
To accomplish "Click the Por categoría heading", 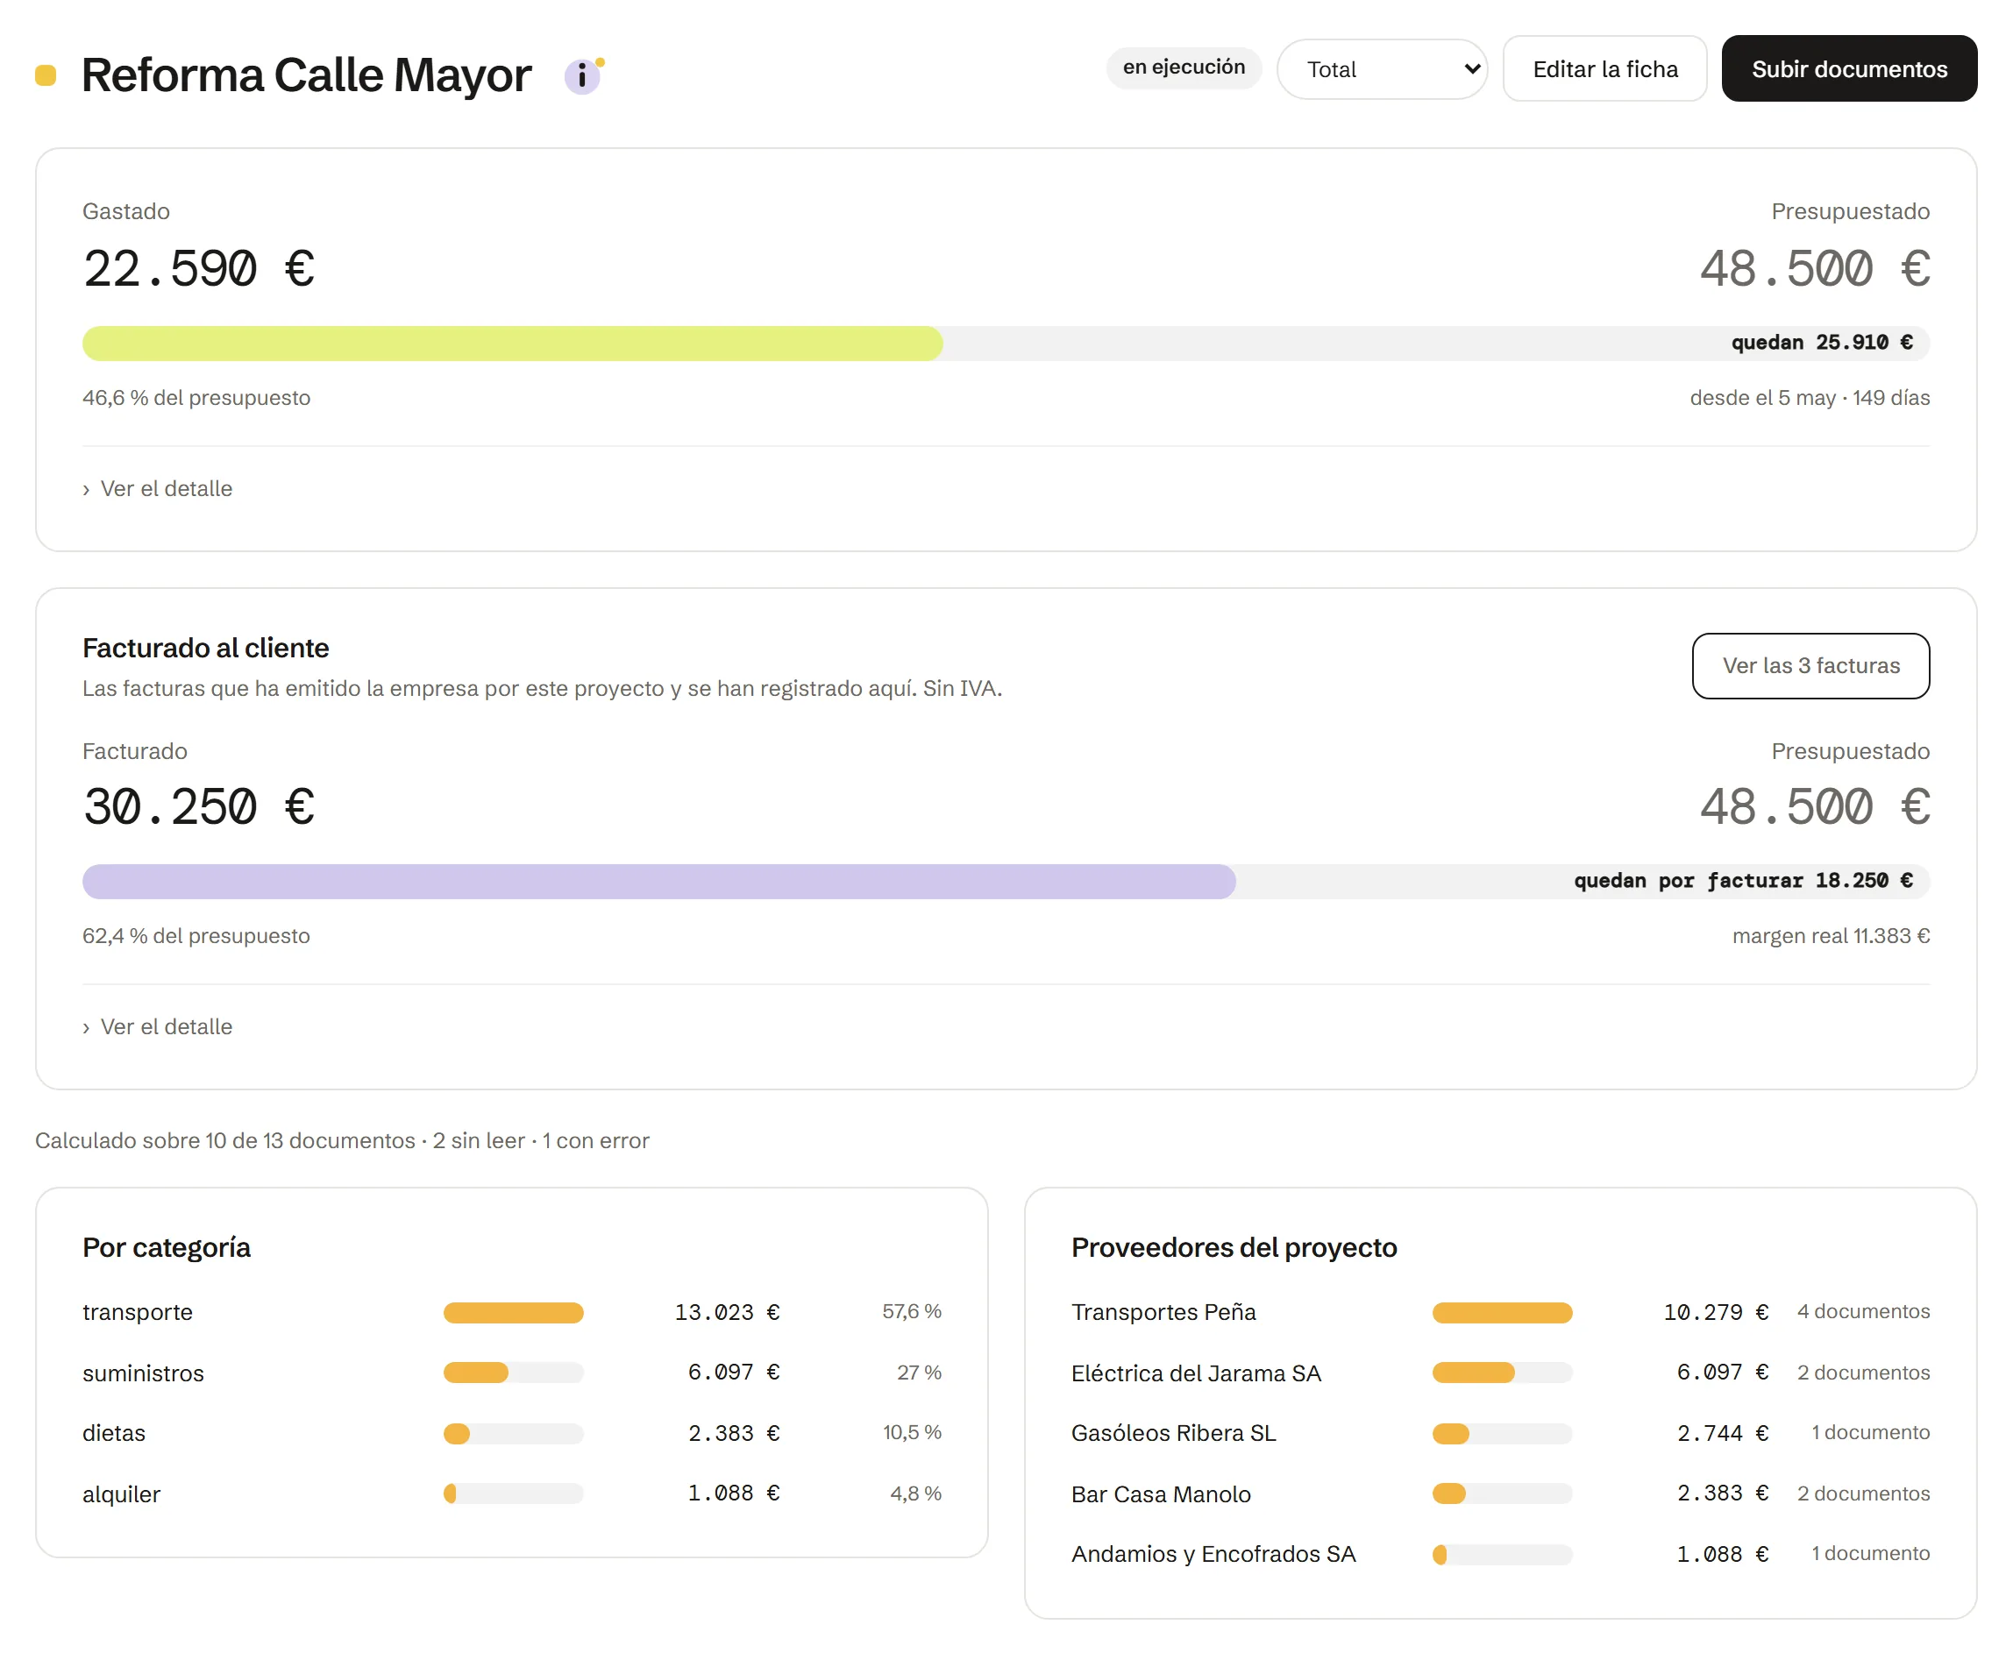I will [x=167, y=1248].
